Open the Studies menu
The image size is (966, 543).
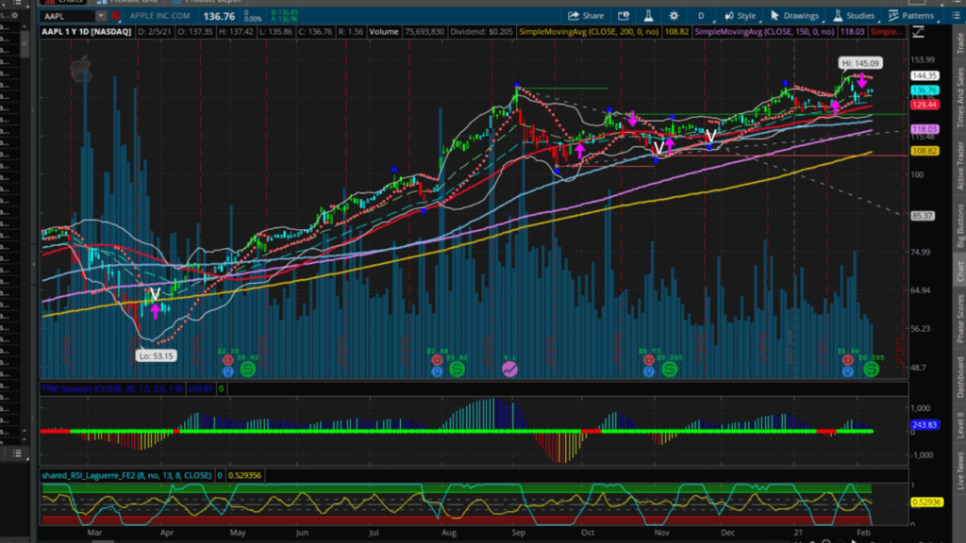pos(854,16)
